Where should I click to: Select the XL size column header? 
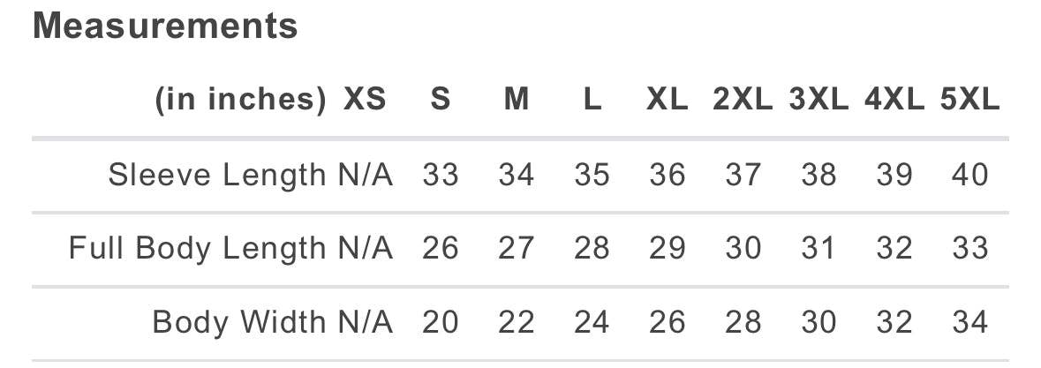(668, 100)
